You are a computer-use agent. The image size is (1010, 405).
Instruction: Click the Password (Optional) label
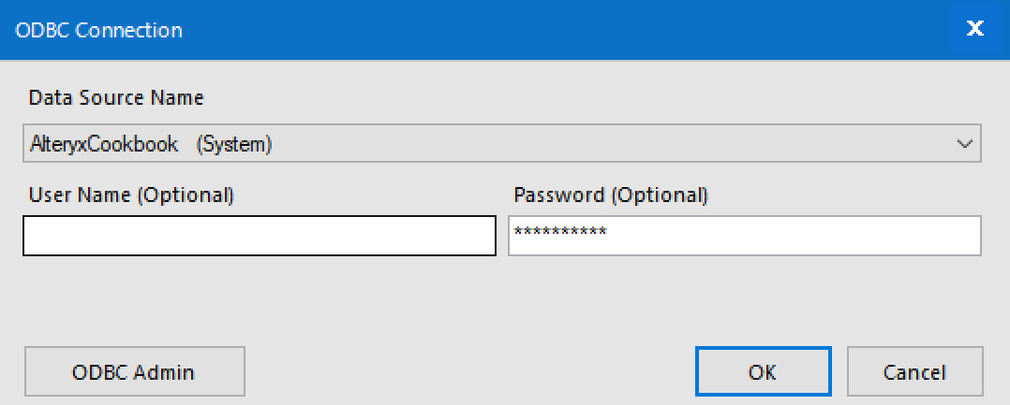point(611,195)
